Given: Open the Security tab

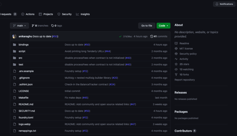Looking at the screenshot, I should [x=64, y=14].
